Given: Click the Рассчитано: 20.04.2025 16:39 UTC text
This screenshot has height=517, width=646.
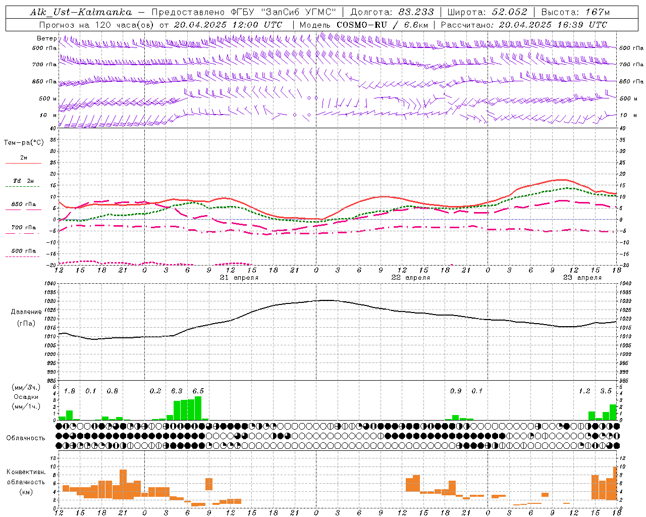Looking at the screenshot, I should pyautogui.click(x=524, y=24).
